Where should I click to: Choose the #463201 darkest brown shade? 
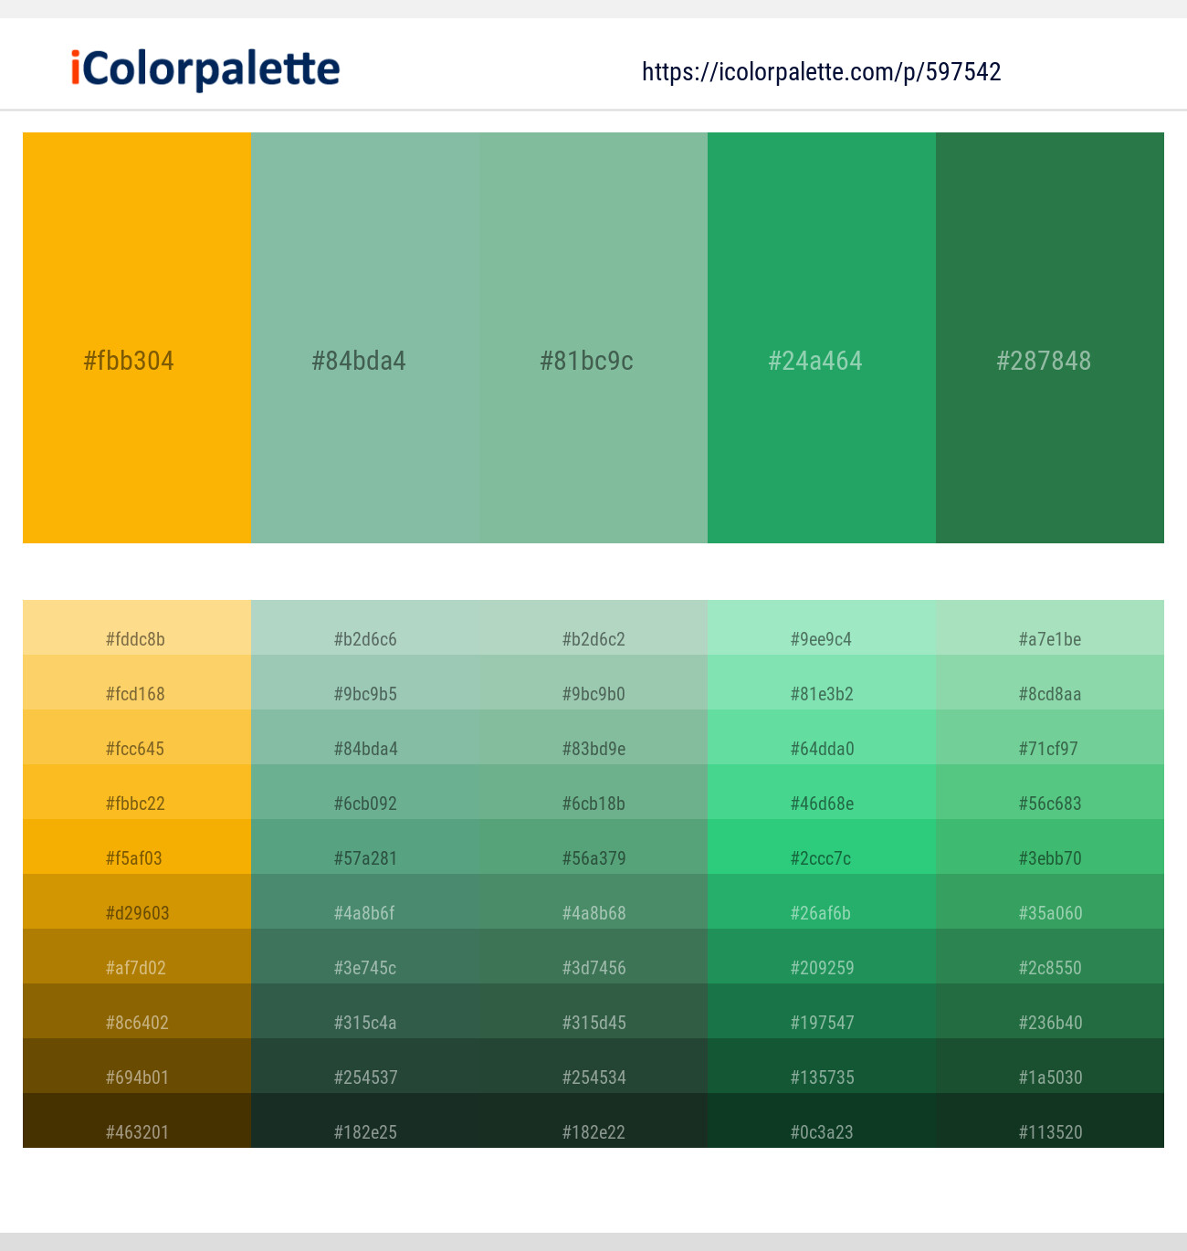point(137,1120)
